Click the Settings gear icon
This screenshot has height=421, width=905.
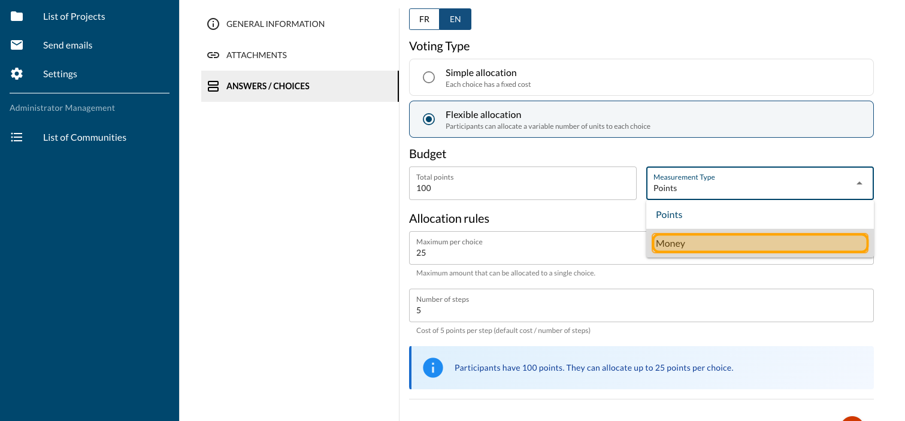coord(17,74)
